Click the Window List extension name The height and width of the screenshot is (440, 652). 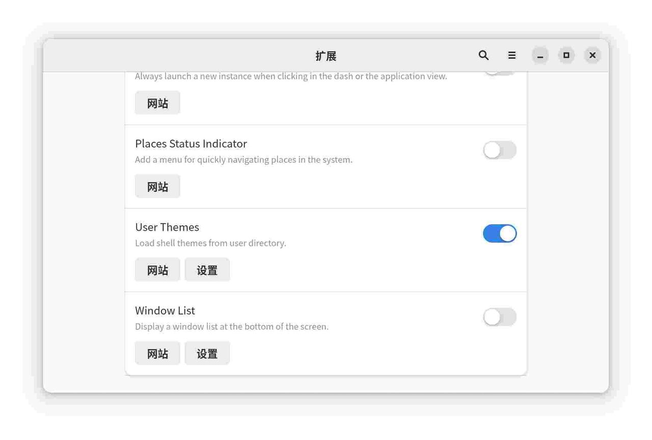(x=165, y=311)
